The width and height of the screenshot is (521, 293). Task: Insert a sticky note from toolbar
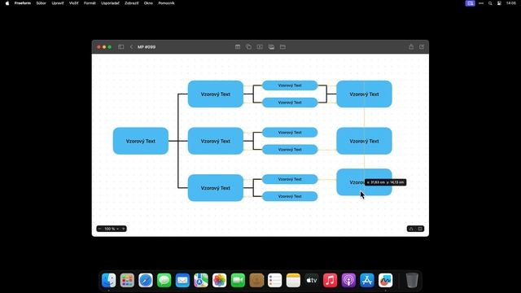pyautogui.click(x=238, y=47)
